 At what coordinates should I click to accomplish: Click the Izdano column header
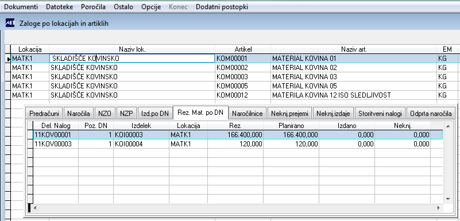tap(347, 126)
